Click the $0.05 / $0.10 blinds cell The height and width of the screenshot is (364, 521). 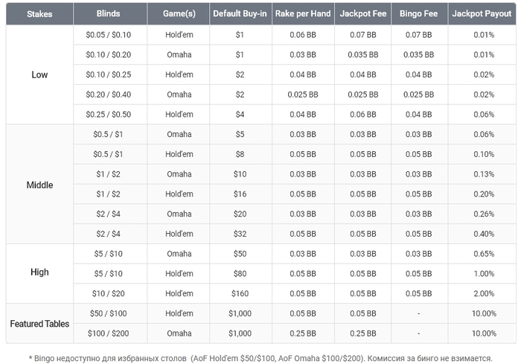(108, 35)
